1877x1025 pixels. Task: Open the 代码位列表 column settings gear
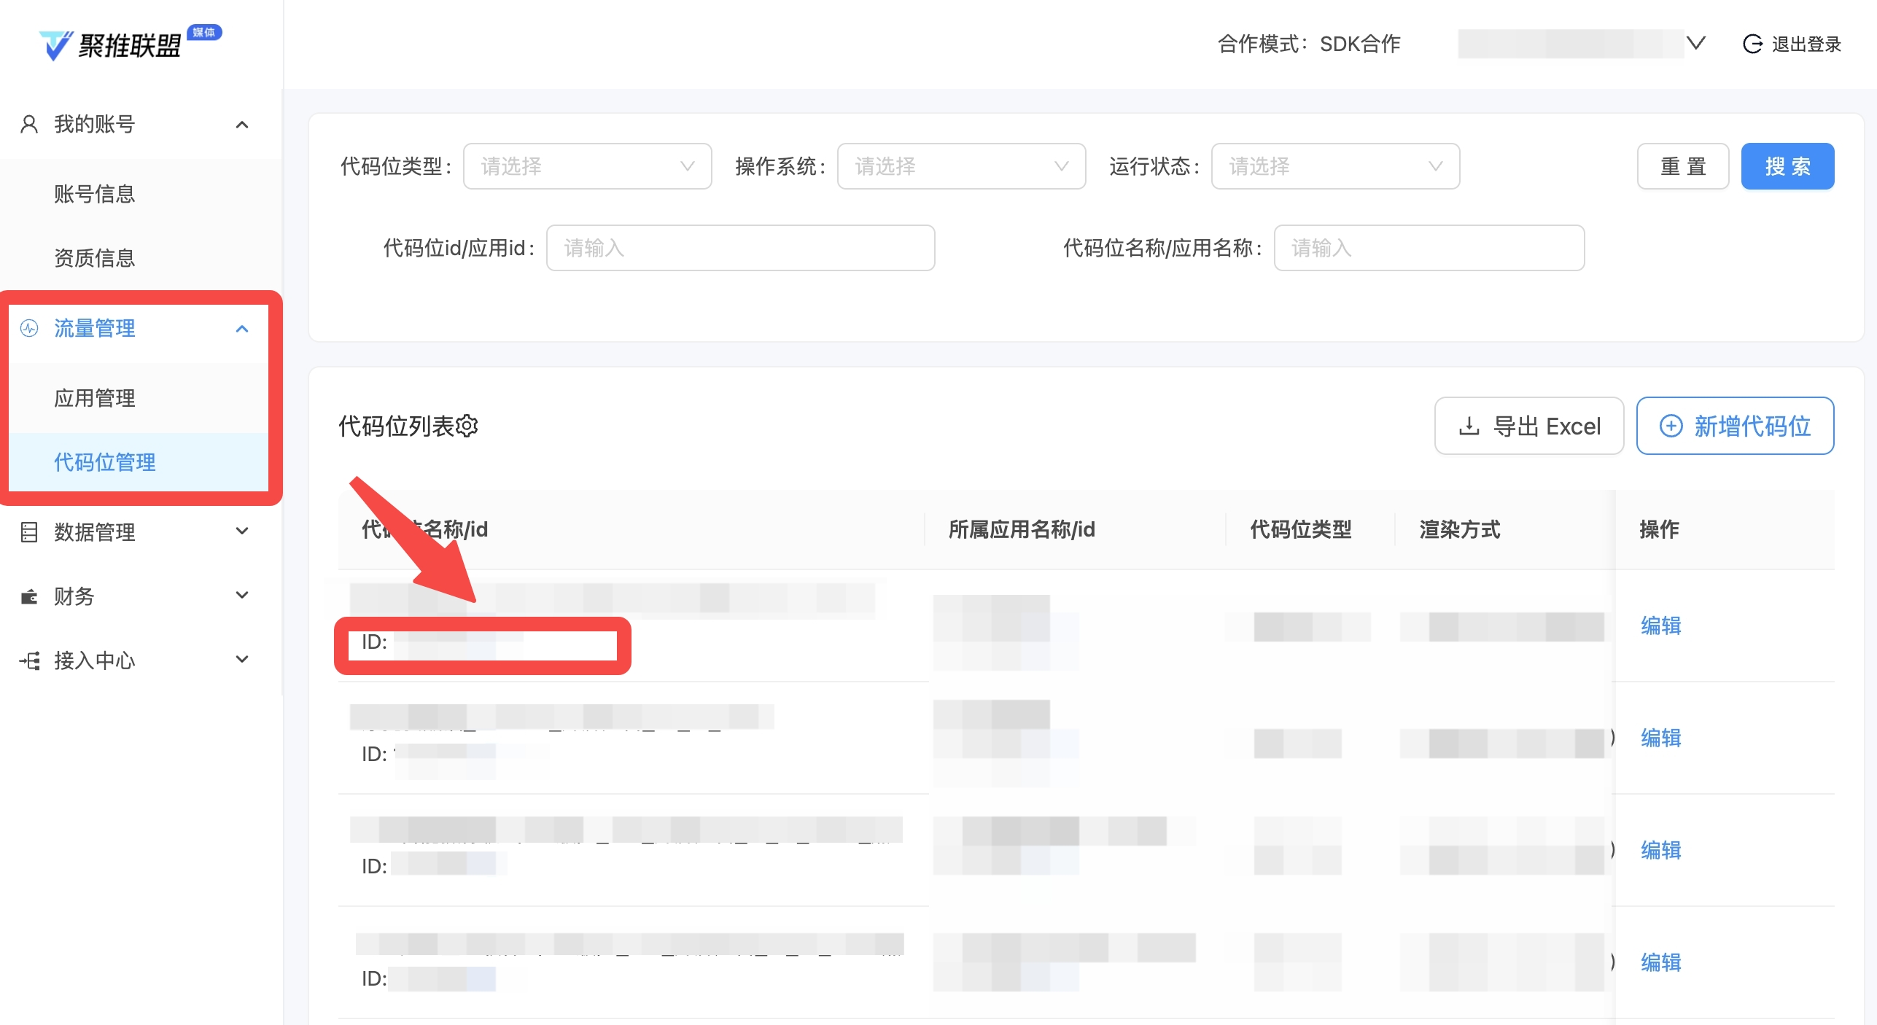467,426
